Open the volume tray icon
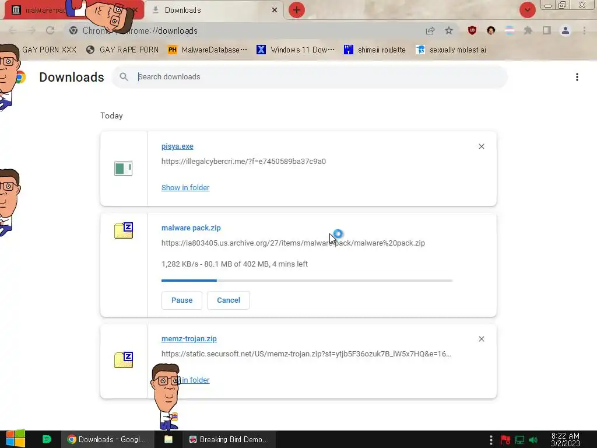Viewport: 597px width, 448px height. (533, 440)
